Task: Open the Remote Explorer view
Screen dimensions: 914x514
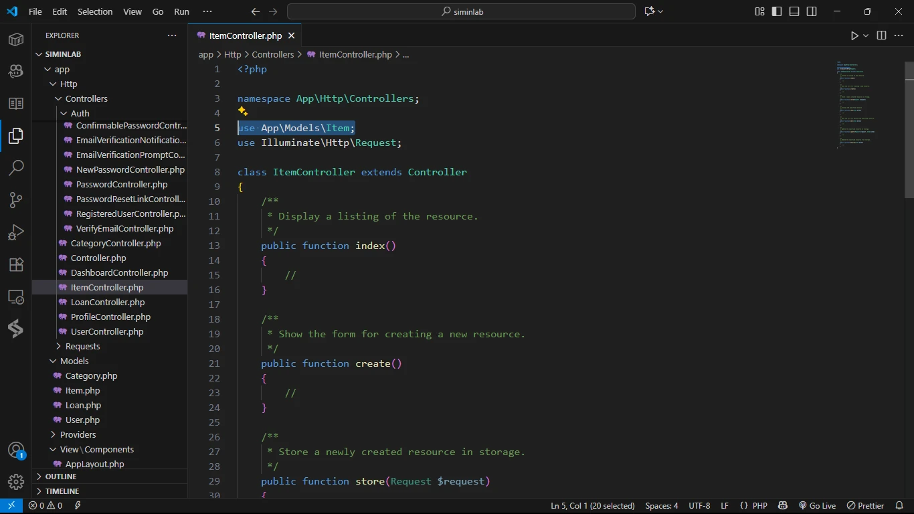Action: (16, 297)
